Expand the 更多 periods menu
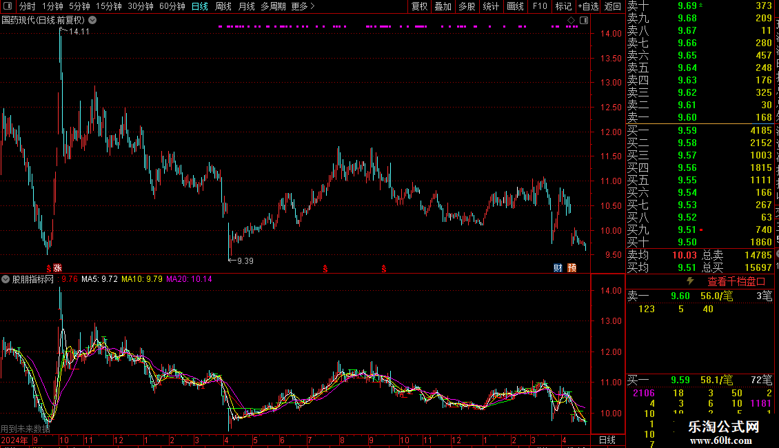Image resolution: width=779 pixels, height=448 pixels. [303, 6]
